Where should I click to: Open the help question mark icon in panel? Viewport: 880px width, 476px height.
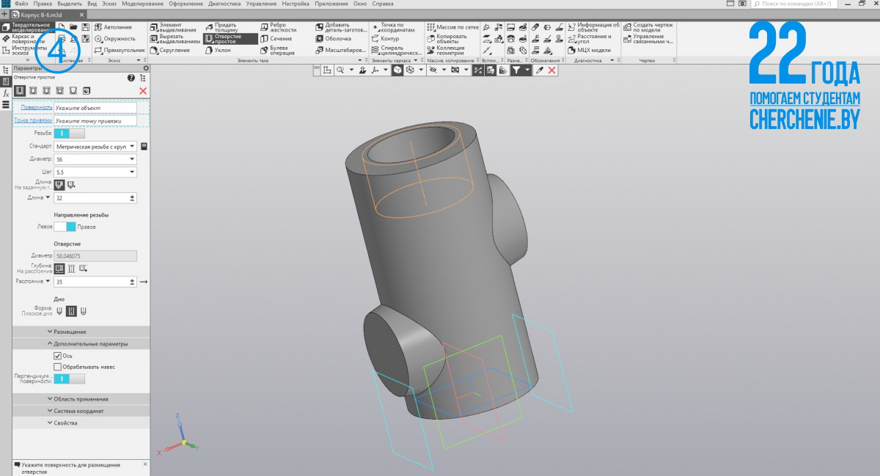(131, 78)
